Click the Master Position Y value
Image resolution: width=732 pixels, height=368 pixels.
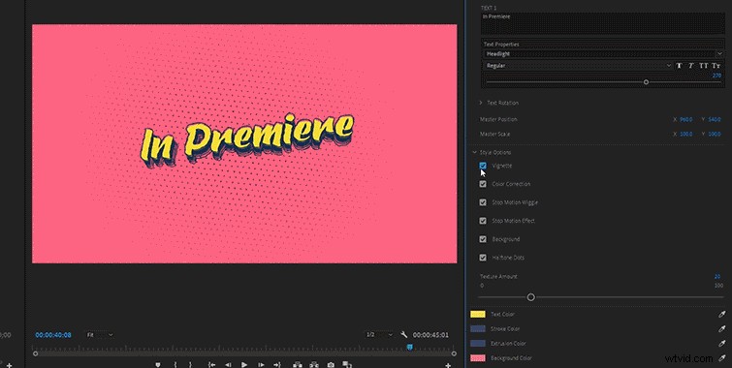point(715,119)
